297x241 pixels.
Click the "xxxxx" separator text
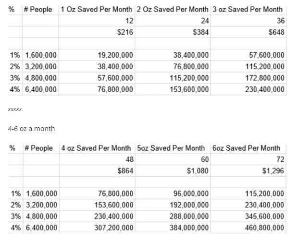(x=15, y=109)
